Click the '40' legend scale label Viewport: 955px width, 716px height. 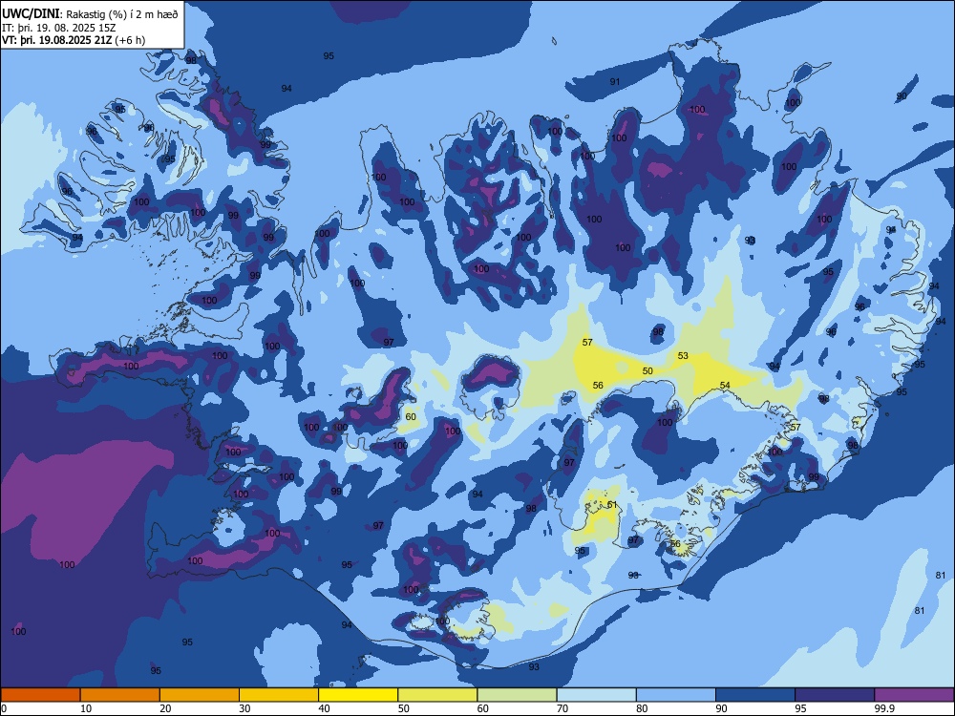(x=324, y=708)
